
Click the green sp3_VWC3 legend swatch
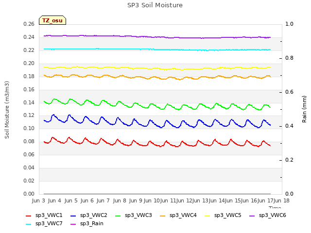pos(118,216)
